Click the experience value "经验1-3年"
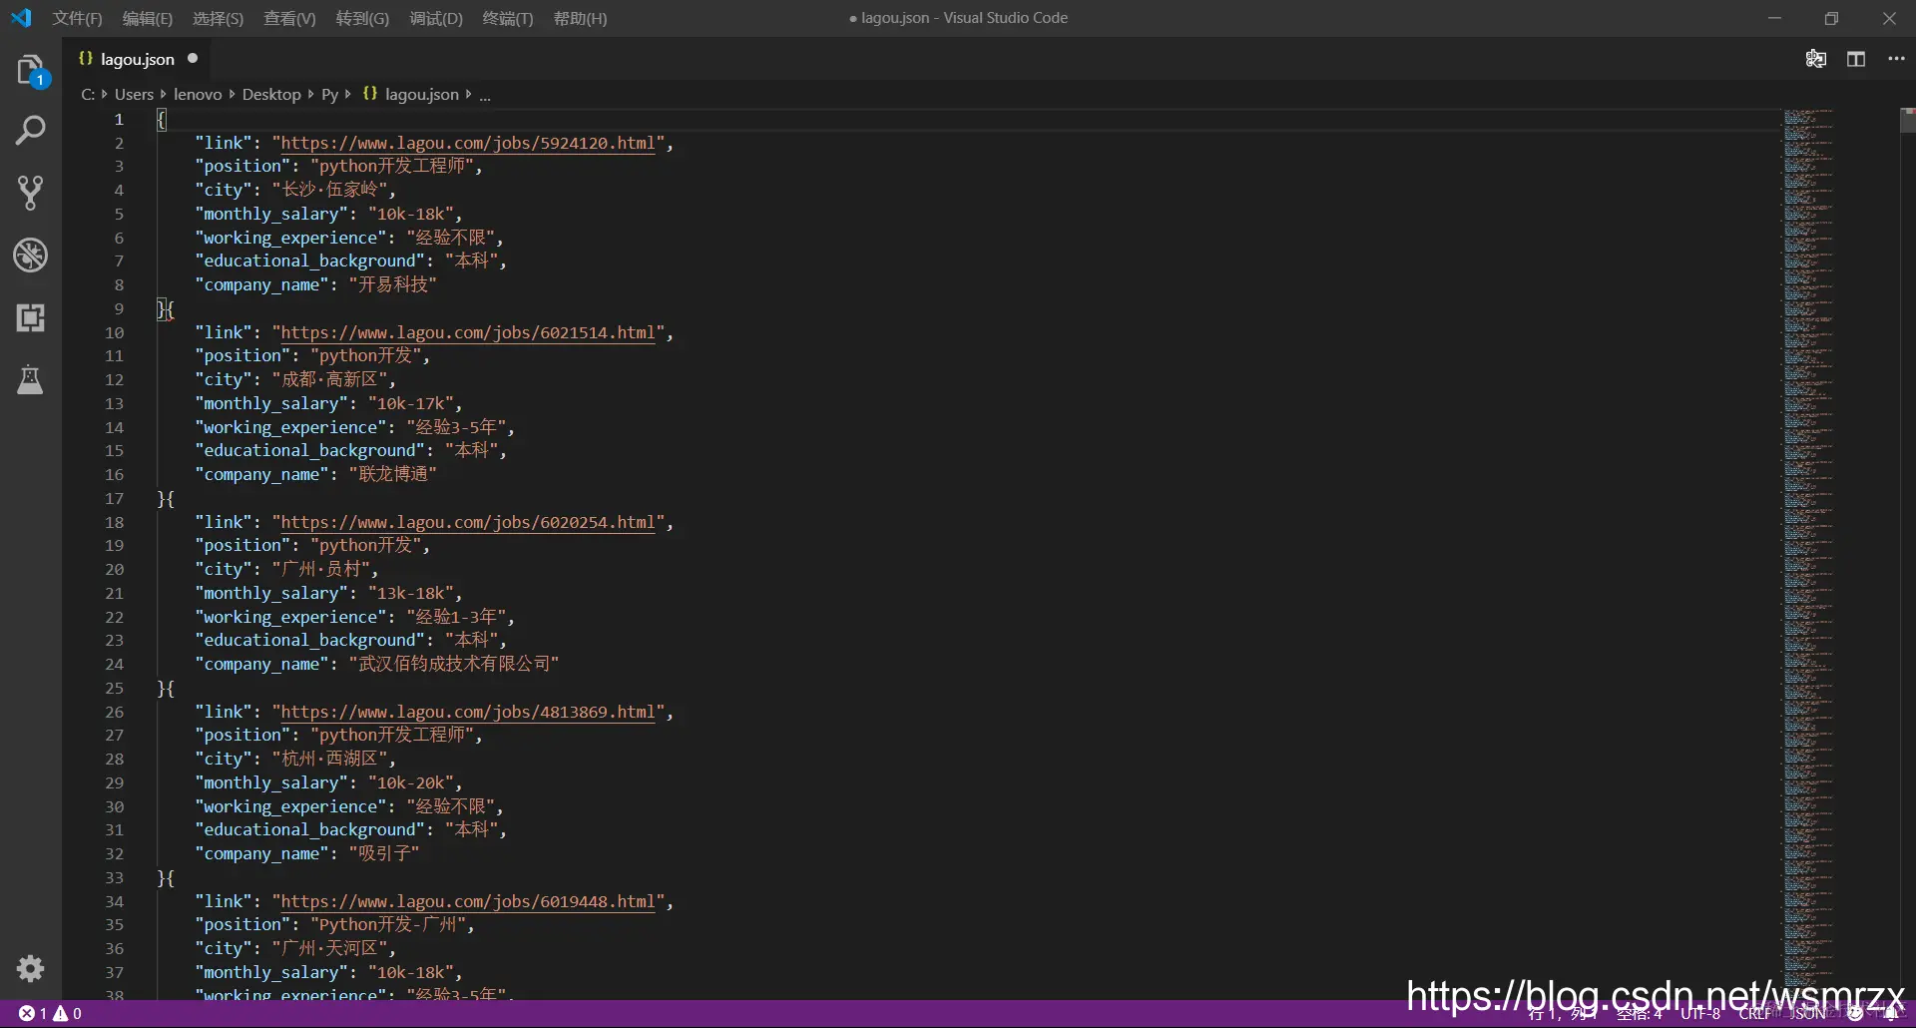 click(456, 617)
